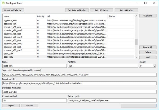159x110 pixels.
Task: Add a new tool entry
Action: (x=148, y=57)
